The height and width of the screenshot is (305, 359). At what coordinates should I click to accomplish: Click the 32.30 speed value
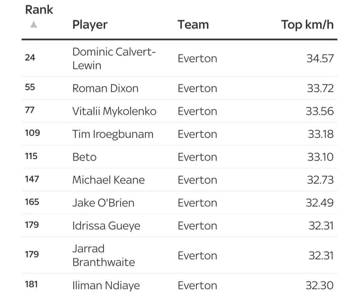[x=319, y=285]
